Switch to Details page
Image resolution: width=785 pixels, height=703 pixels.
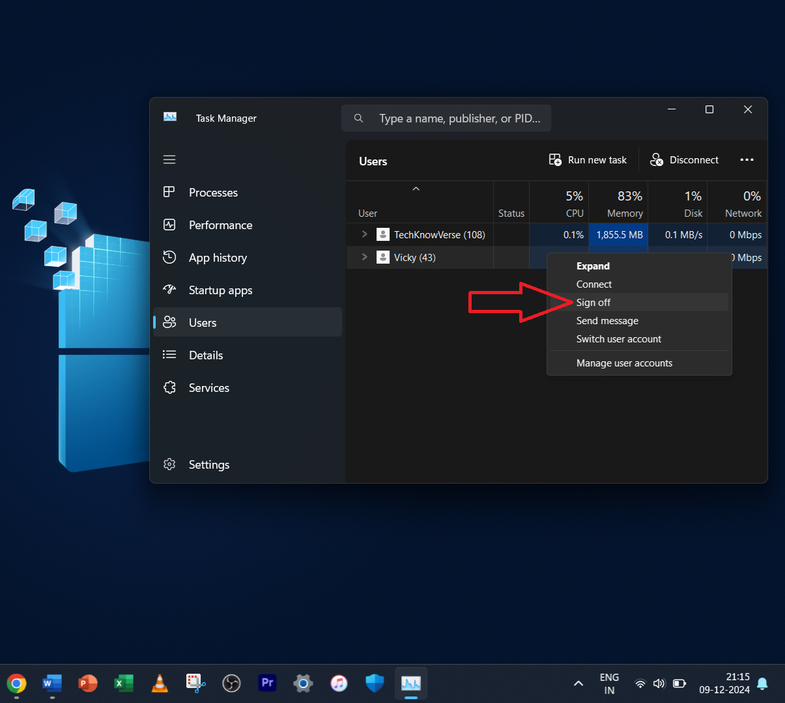pyautogui.click(x=206, y=355)
